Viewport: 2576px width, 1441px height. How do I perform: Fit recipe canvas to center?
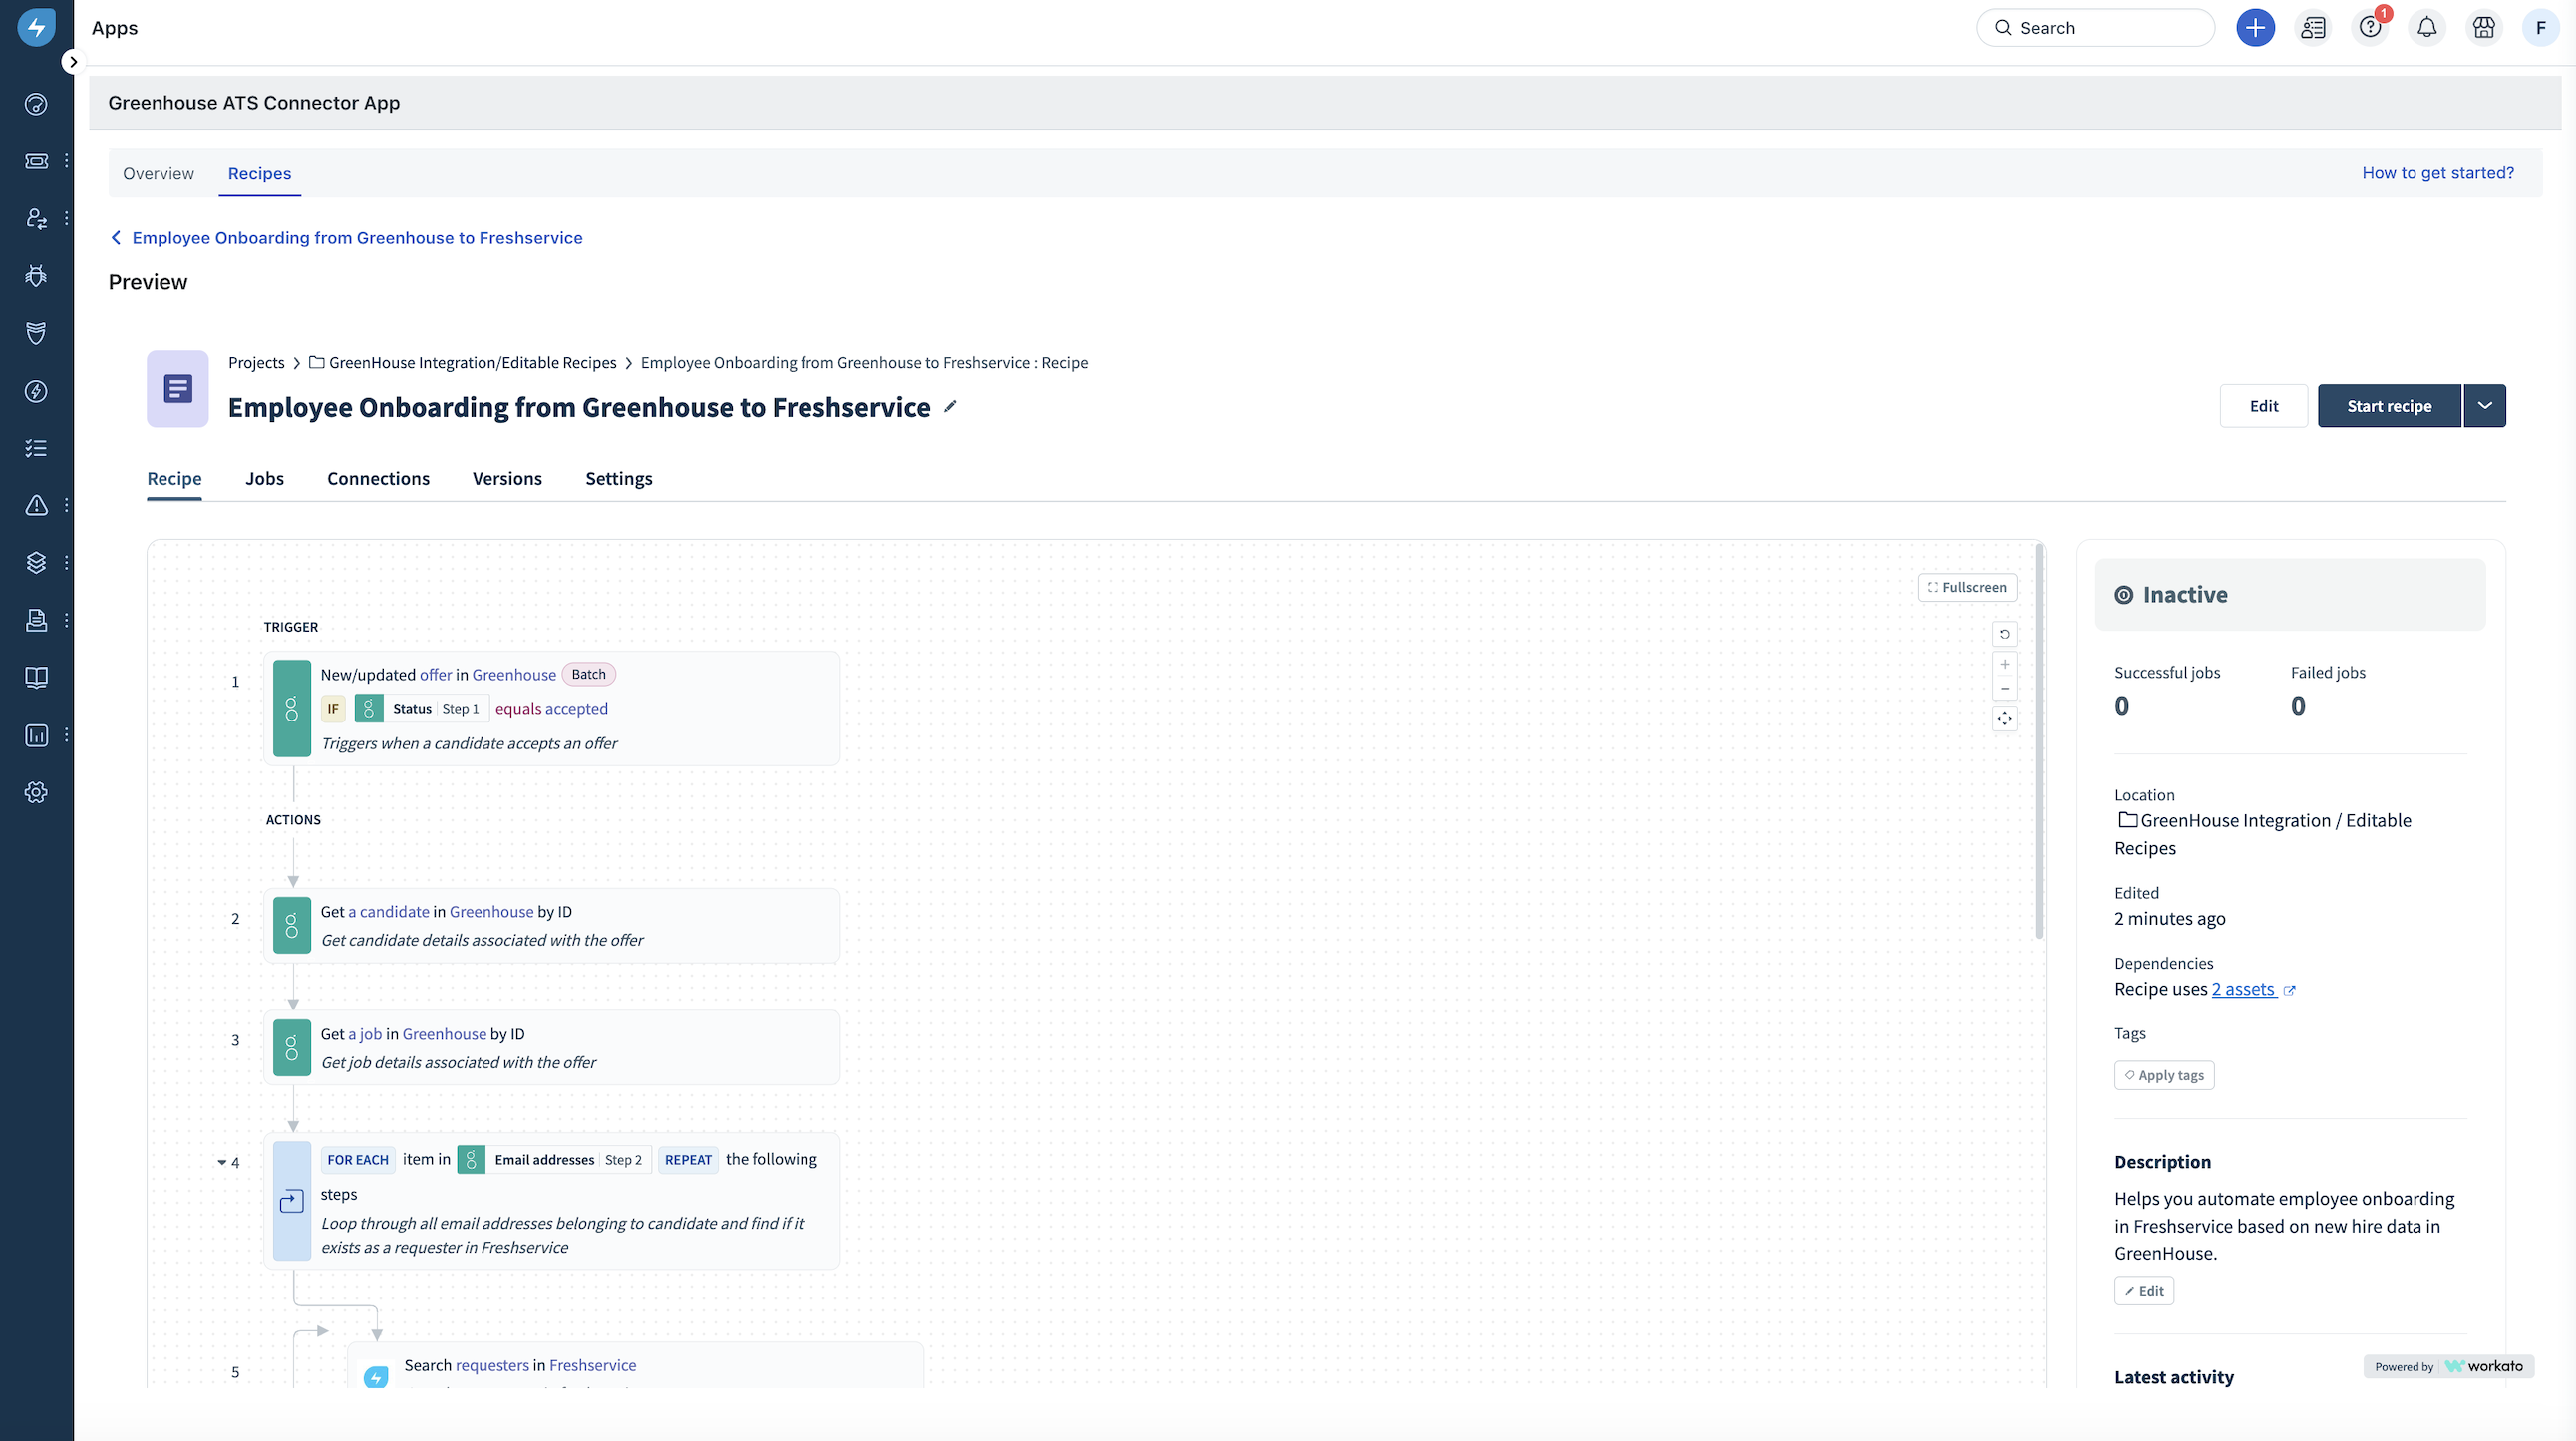click(2004, 719)
